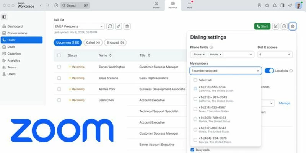Open user profile avatar
306x153 pixels.
coord(299,5)
